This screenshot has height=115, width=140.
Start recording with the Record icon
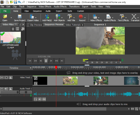(81, 17)
